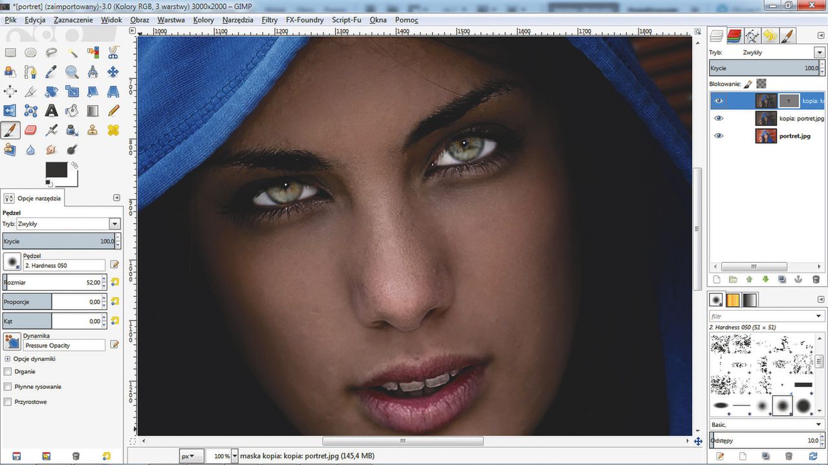Open the 100% zoom dropdown arrow
The image size is (828, 465).
[235, 456]
